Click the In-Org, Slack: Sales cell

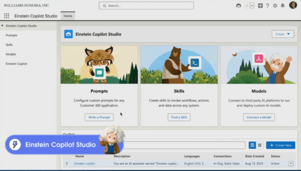coord(227,164)
